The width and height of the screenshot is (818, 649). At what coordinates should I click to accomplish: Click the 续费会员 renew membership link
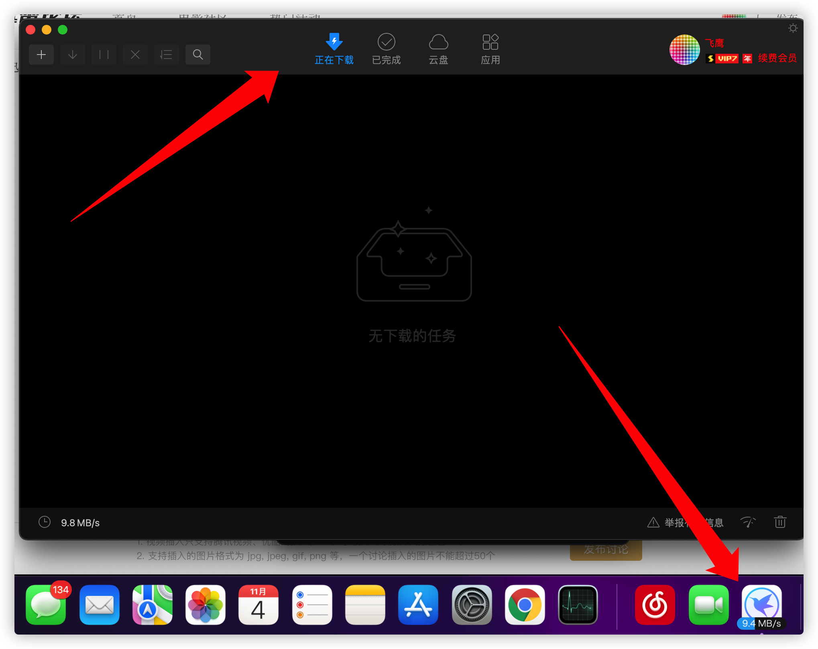[x=777, y=58]
